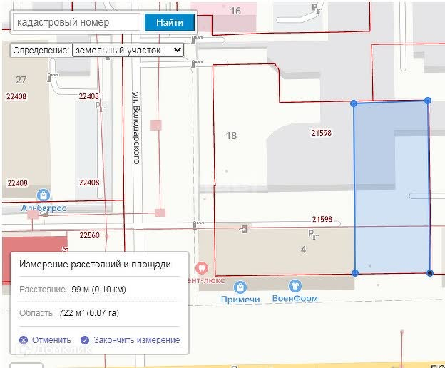The height and width of the screenshot is (368, 445).
Task: Click Закончить измерение link
Action: [x=137, y=340]
